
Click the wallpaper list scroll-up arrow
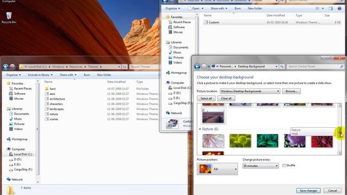click(339, 106)
